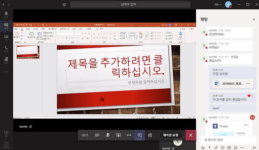Go forward with the navigation arrow
259x150 pixels.
pyautogui.click(x=9, y=4)
